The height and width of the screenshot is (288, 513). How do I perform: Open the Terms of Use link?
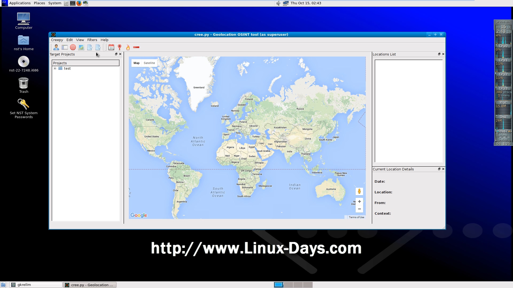pos(356,217)
